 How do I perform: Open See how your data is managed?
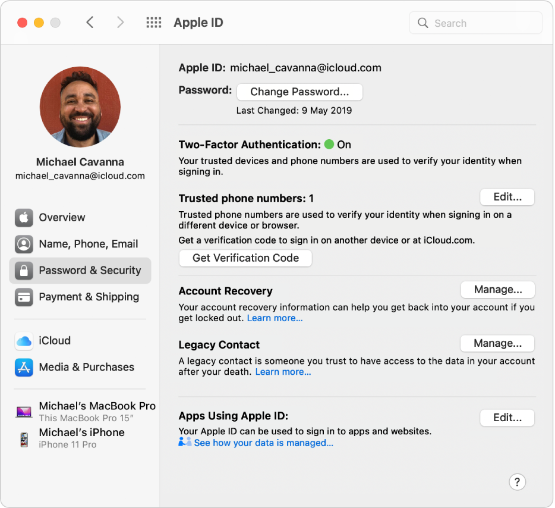(263, 443)
